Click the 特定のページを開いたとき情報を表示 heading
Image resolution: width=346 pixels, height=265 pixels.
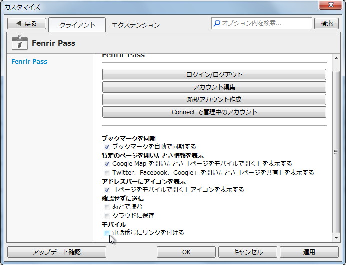pyautogui.click(x=153, y=156)
